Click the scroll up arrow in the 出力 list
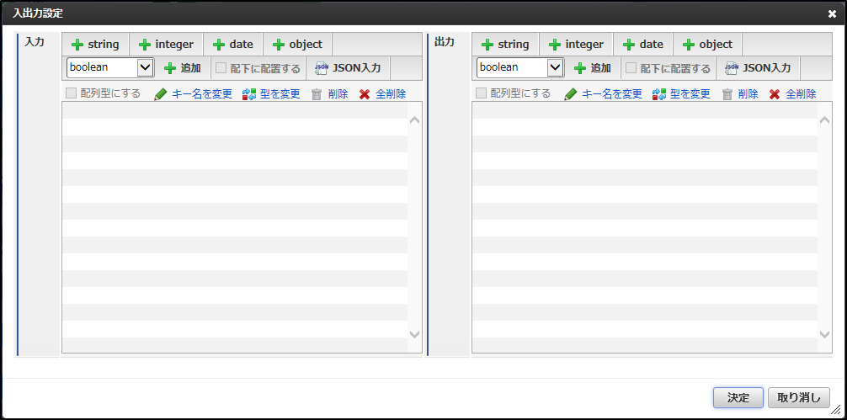Screen dimensions: 847x420 coord(825,120)
